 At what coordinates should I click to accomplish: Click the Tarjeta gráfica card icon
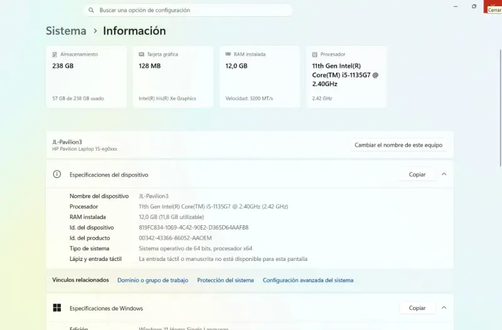[x=141, y=55]
